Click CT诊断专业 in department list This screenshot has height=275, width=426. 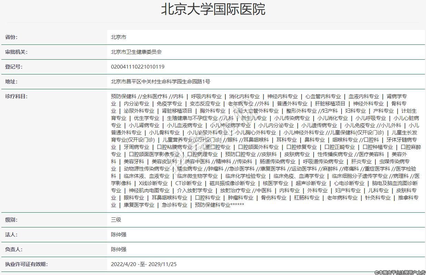click(189, 183)
